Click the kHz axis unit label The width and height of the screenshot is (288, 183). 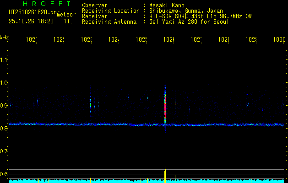click(5, 37)
